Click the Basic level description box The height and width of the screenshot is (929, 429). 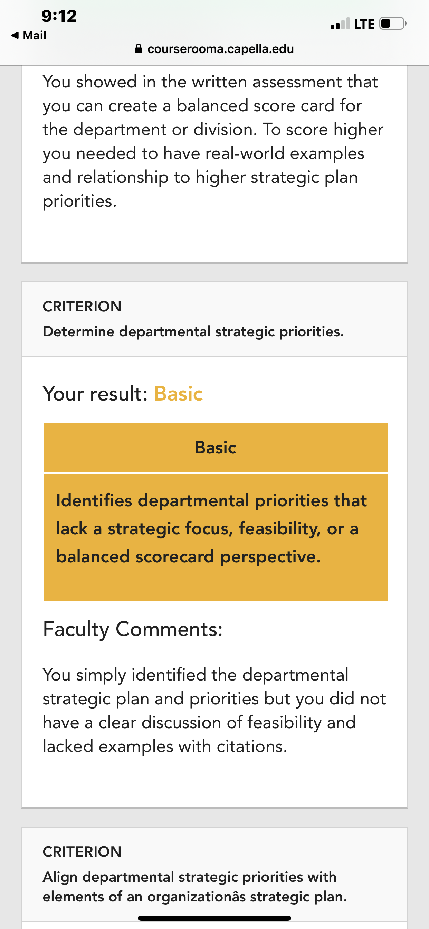coord(215,537)
